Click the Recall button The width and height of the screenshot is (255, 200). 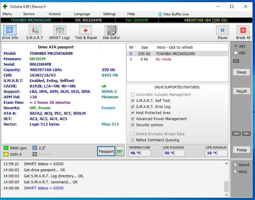[x=241, y=91]
